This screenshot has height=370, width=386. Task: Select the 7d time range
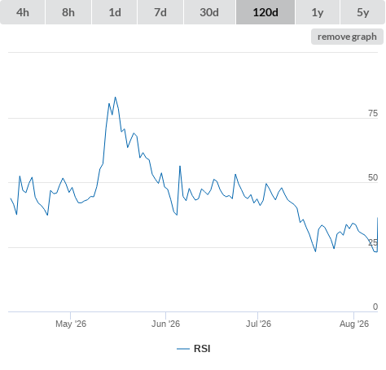pos(160,12)
